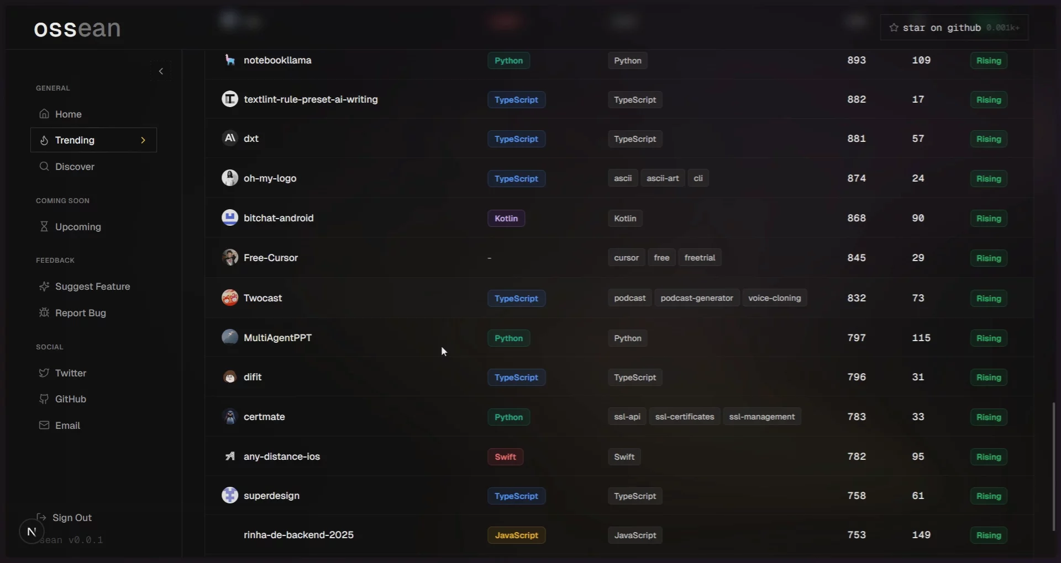Expand the Trending chevron arrow
The height and width of the screenshot is (563, 1061).
(x=143, y=140)
